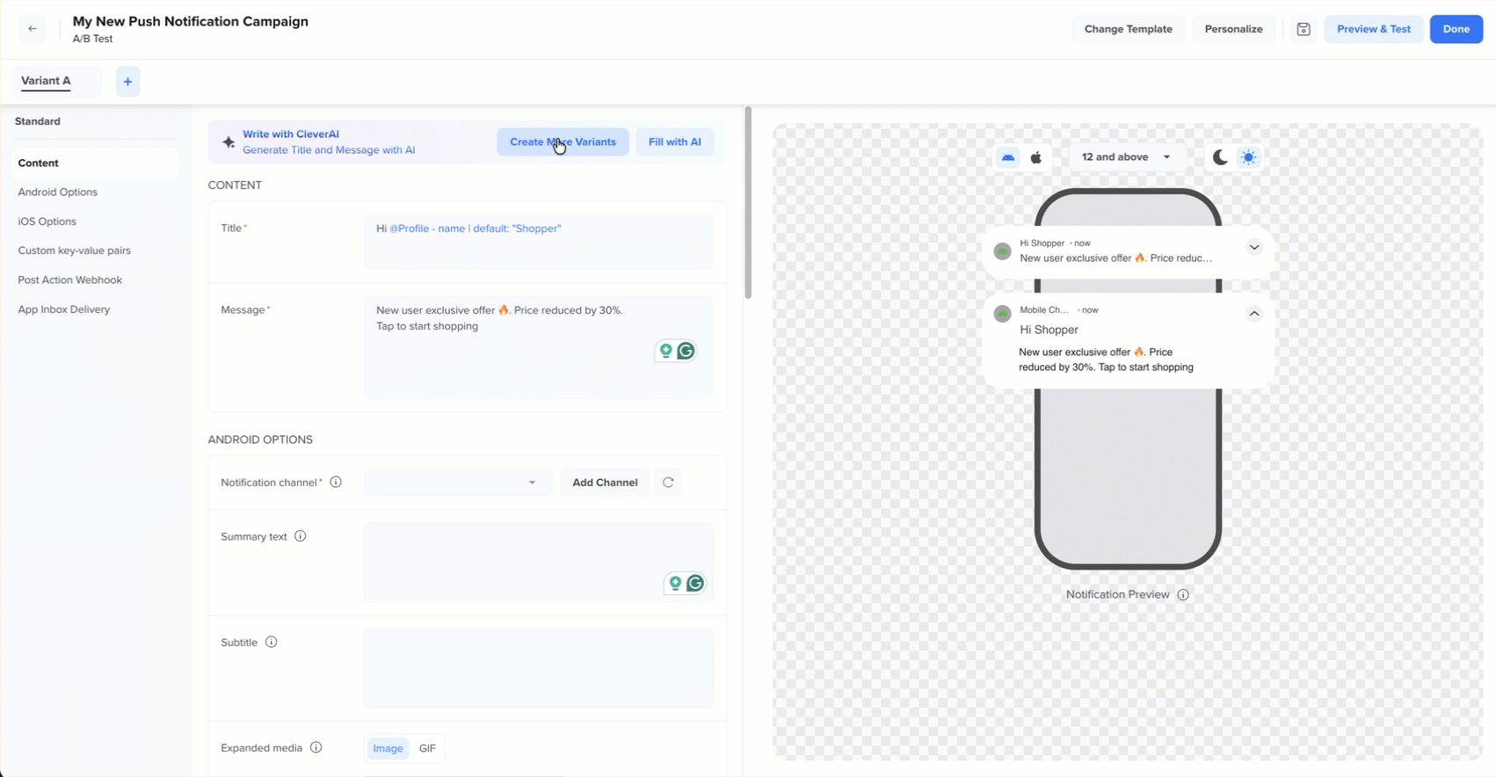Click the ANDROID OPTIONS section heading
The image size is (1496, 777).
coord(260,439)
